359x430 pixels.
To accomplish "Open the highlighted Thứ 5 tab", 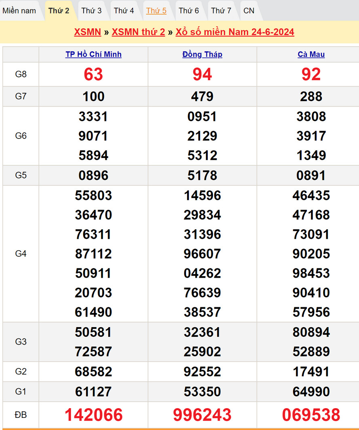I will pyautogui.click(x=156, y=11).
